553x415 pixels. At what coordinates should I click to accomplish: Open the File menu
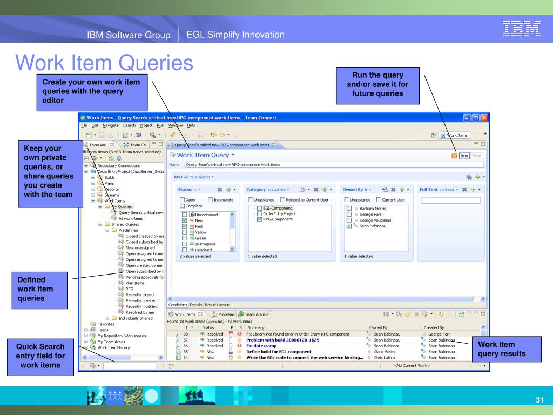(x=84, y=125)
